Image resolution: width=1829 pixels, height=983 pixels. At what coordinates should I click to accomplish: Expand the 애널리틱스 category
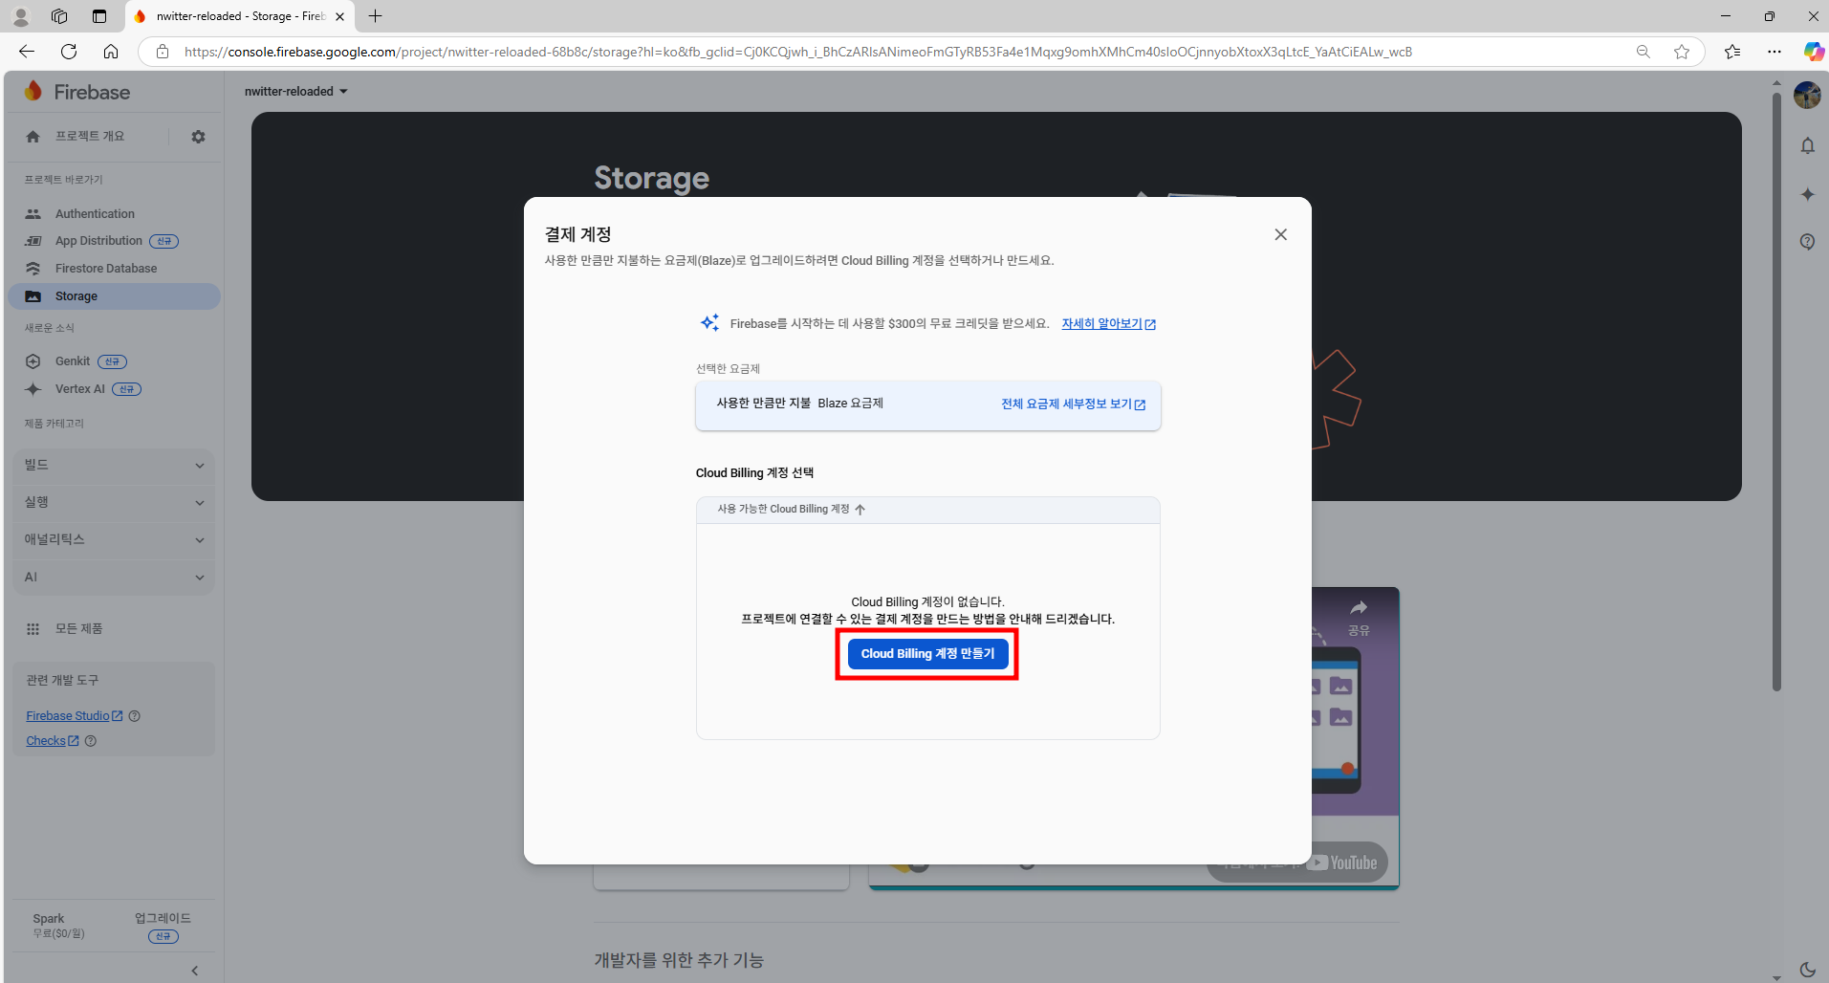point(114,539)
